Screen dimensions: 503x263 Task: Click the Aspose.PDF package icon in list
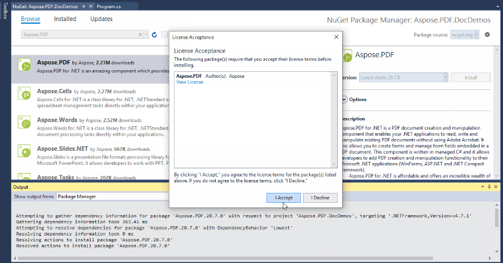pos(25,65)
